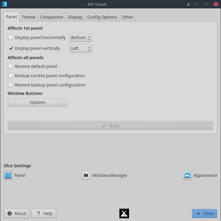Open Xfce Panel settings icon
221x221 pixels.
tap(8, 175)
